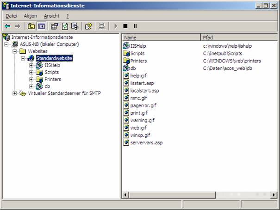Select Standardwebsite in the tree
280x210 pixels.
(54, 58)
